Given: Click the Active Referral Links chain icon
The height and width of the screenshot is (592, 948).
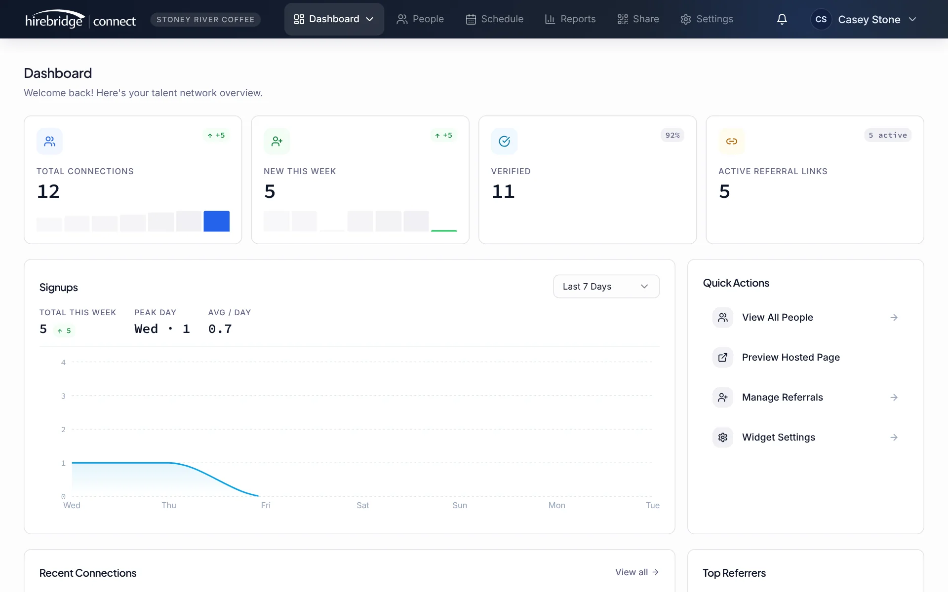Looking at the screenshot, I should pyautogui.click(x=732, y=142).
